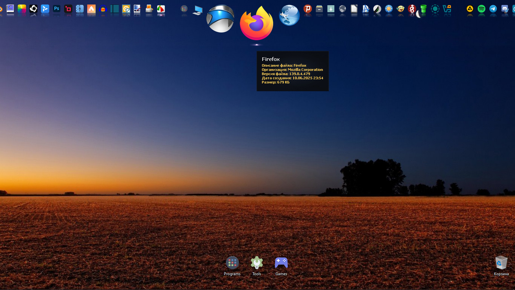515x290 pixels.
Task: Open the printer icon in dock
Action: point(149,9)
